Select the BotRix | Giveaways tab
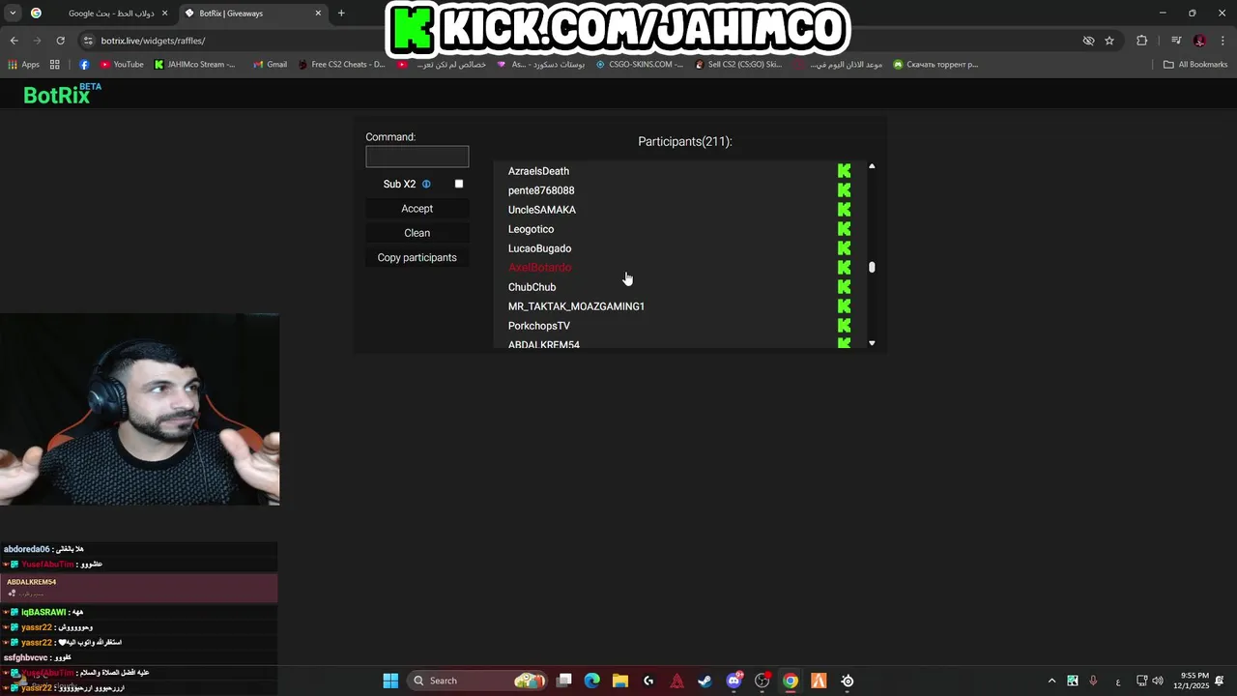The height and width of the screenshot is (696, 1237). [251, 14]
